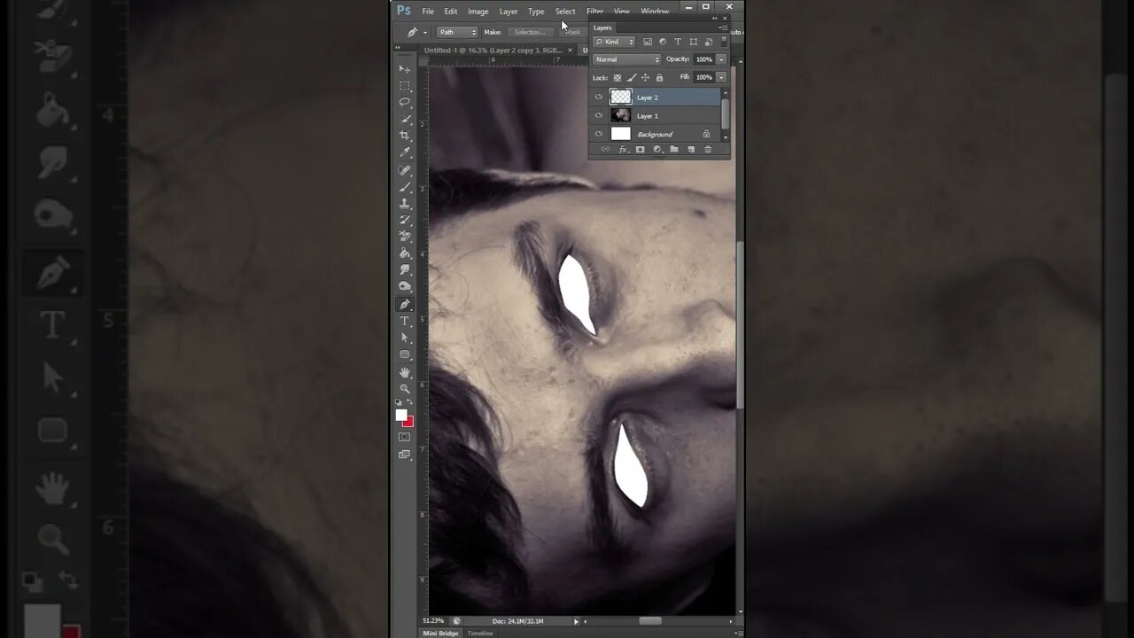Select the Move tool
1134x638 pixels.
coord(405,68)
